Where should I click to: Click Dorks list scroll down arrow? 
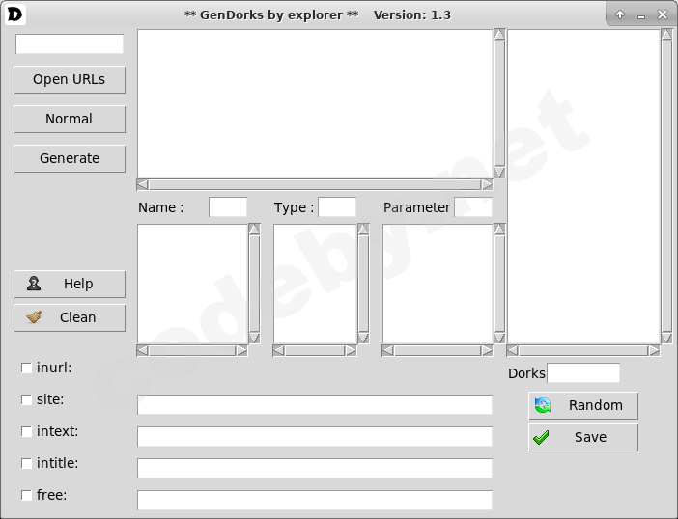point(666,338)
